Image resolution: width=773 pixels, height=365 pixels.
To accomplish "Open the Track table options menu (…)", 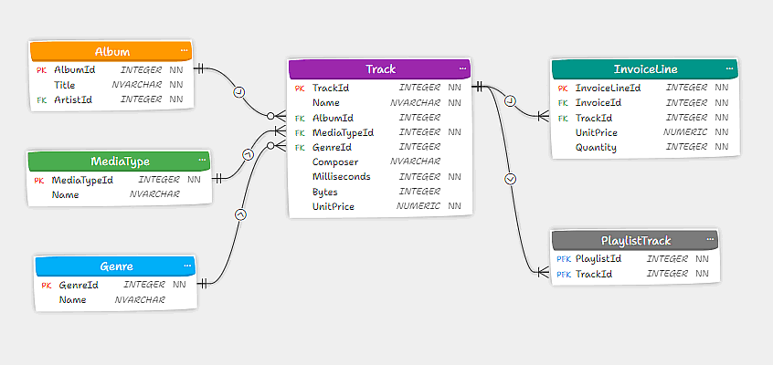I will [462, 68].
